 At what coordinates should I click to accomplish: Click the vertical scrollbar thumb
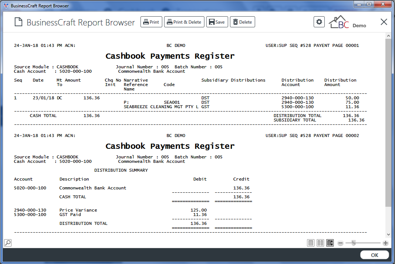coord(388,123)
